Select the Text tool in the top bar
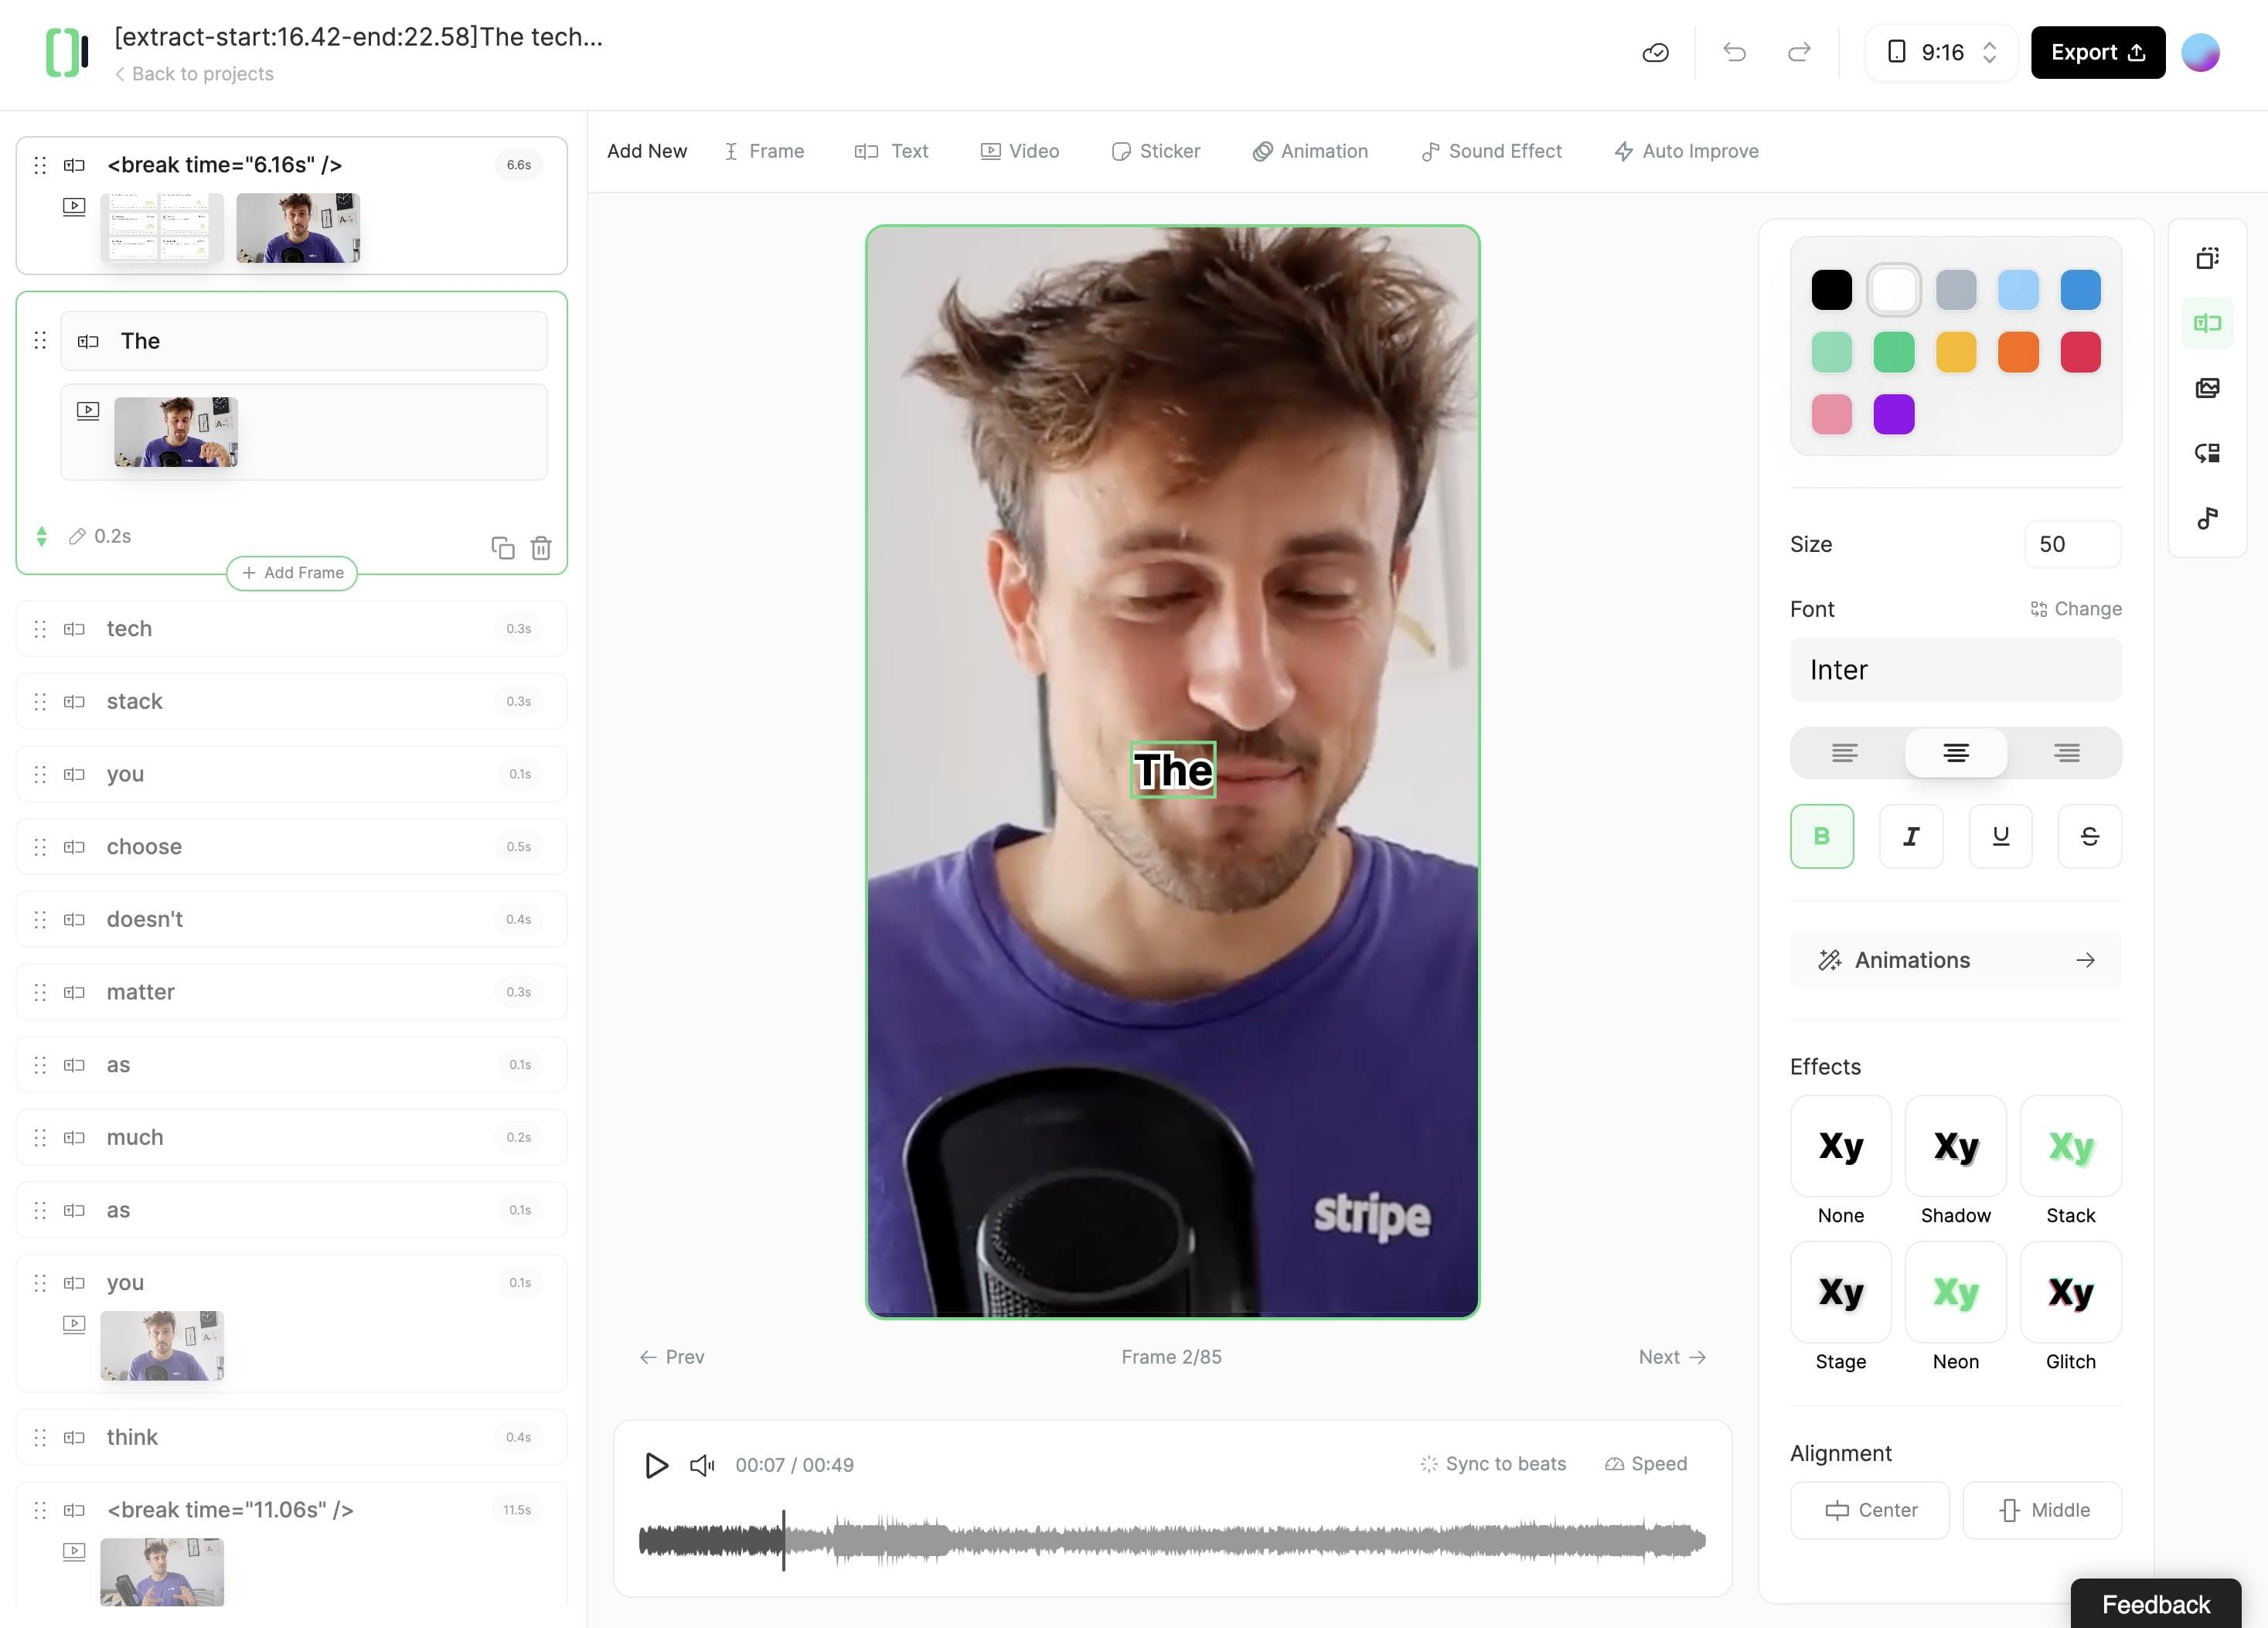2268x1628 pixels. point(891,151)
